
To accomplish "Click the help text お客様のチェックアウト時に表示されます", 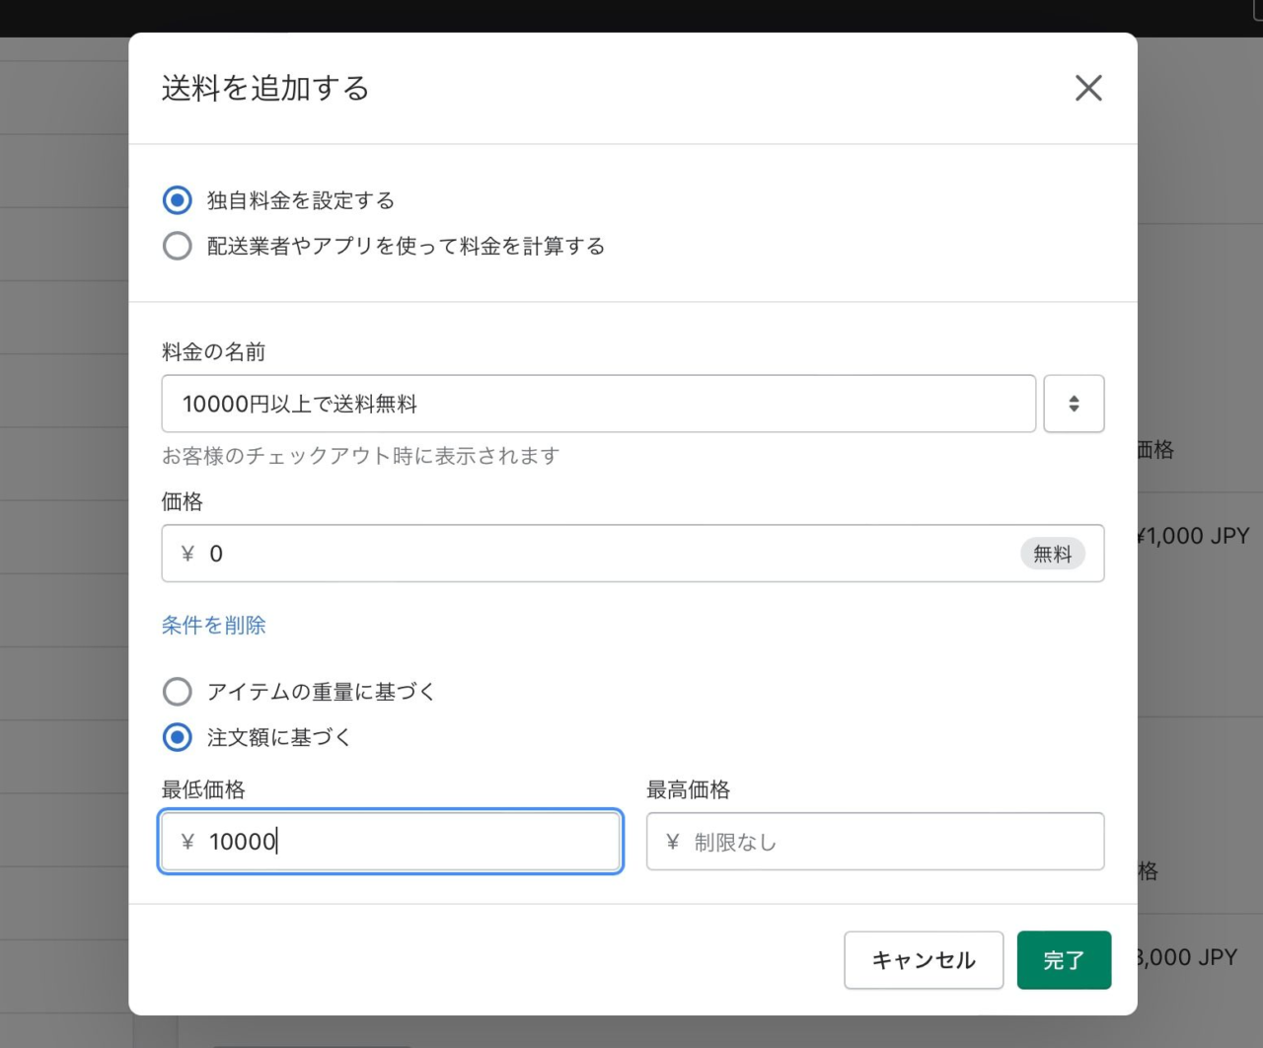I will point(361,456).
